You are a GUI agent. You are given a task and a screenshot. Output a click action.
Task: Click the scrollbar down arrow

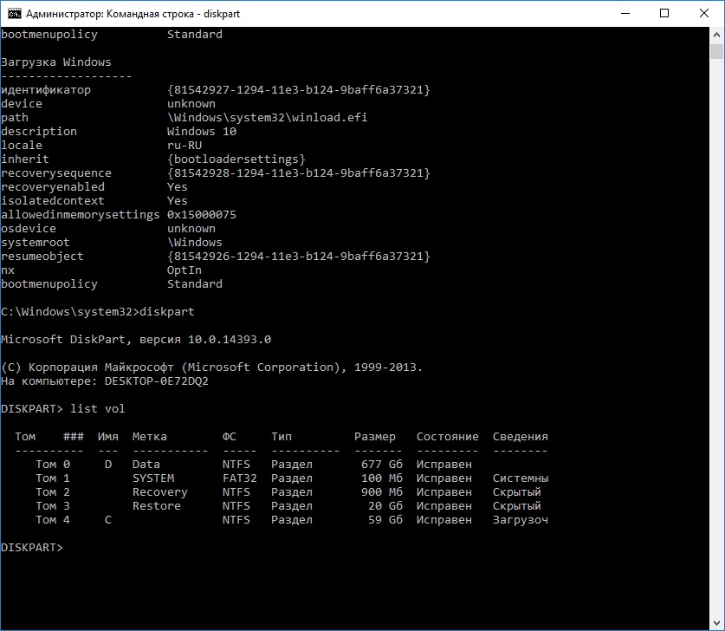pyautogui.click(x=717, y=623)
